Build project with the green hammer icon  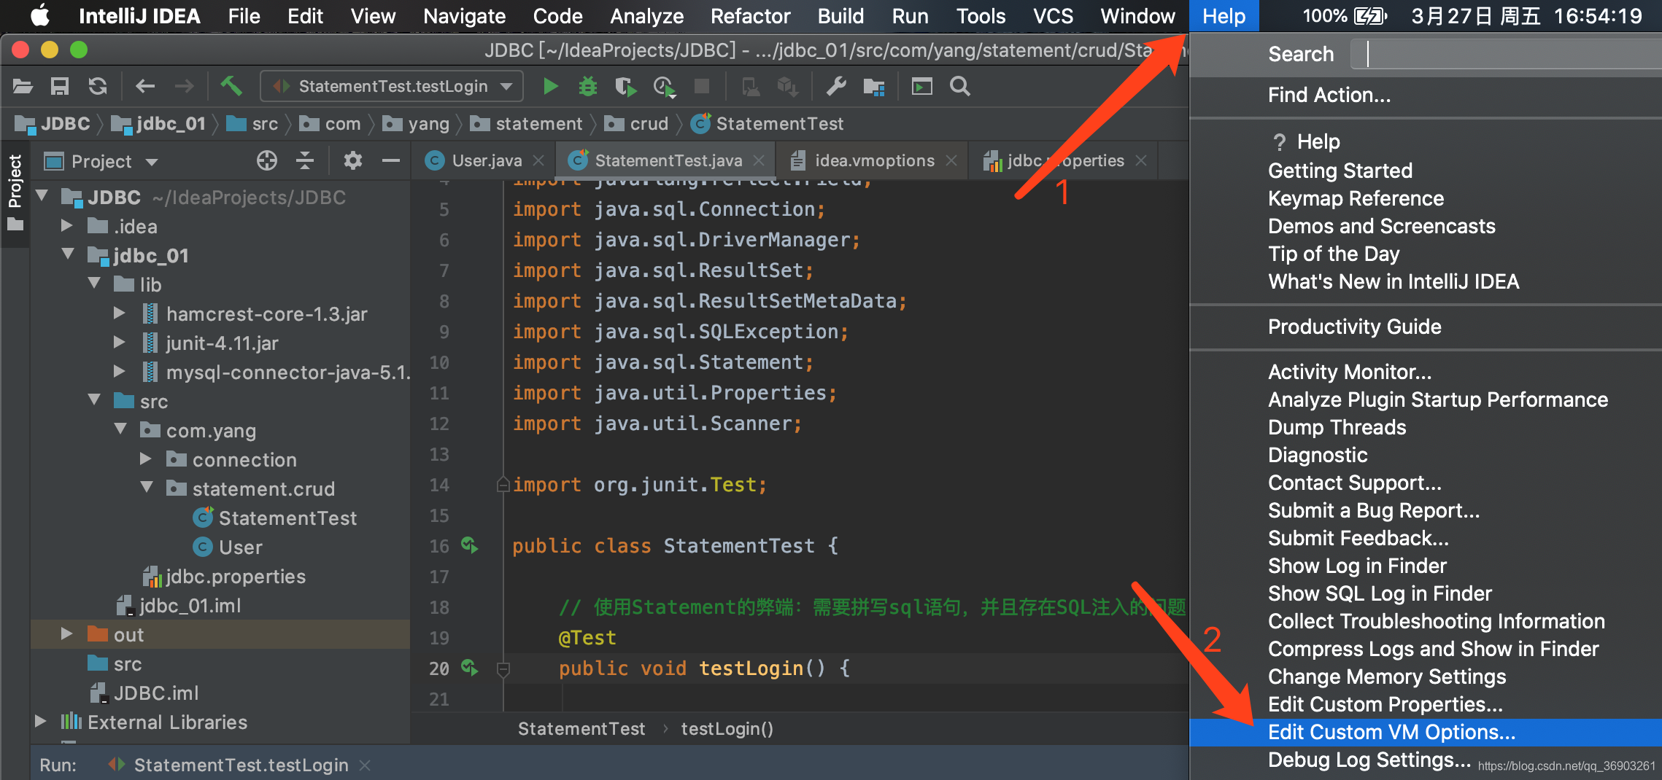click(231, 87)
